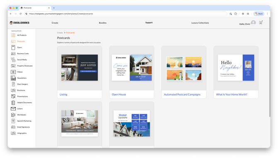Select Flyers text in sidebar
Image resolution: width=278 pixels, height=158 pixels.
pyautogui.click(x=20, y=48)
